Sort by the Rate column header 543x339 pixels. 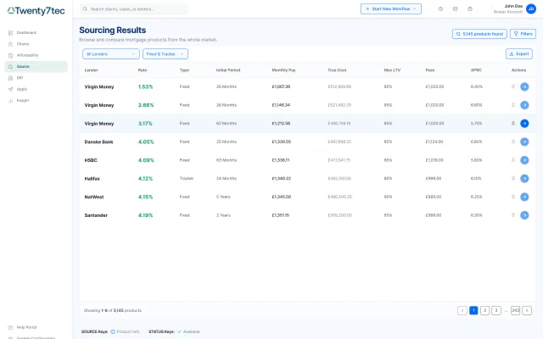[x=143, y=70]
